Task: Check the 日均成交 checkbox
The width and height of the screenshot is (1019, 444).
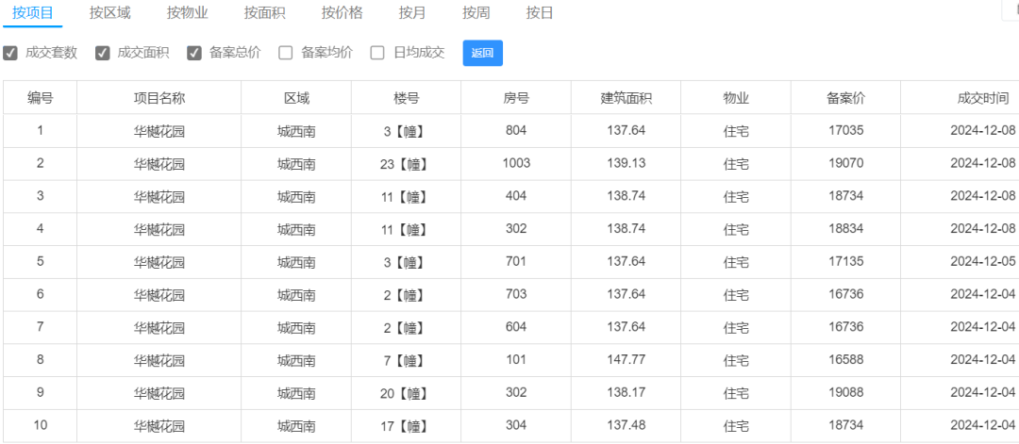Action: [377, 53]
